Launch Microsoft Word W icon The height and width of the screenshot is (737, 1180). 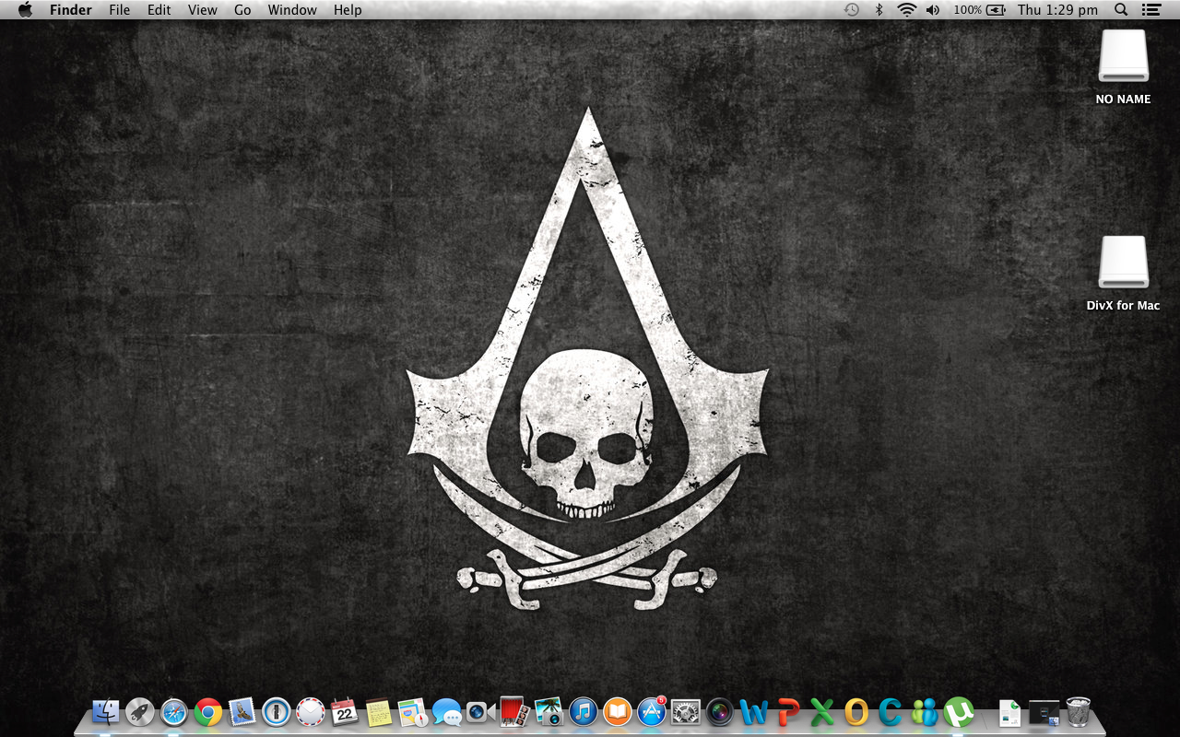click(754, 711)
